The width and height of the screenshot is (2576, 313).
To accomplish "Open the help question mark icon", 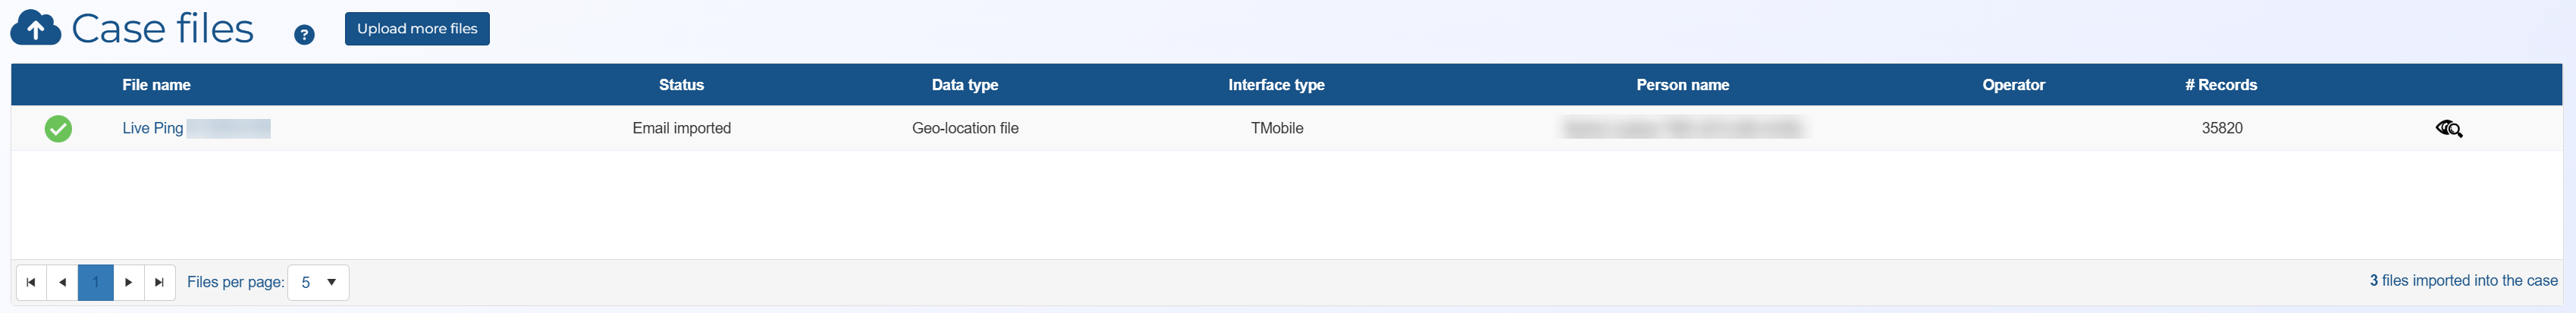I will [304, 35].
